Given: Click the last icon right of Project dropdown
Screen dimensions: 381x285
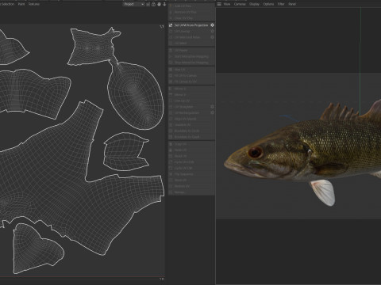Looking at the screenshot, I should pos(164,4).
